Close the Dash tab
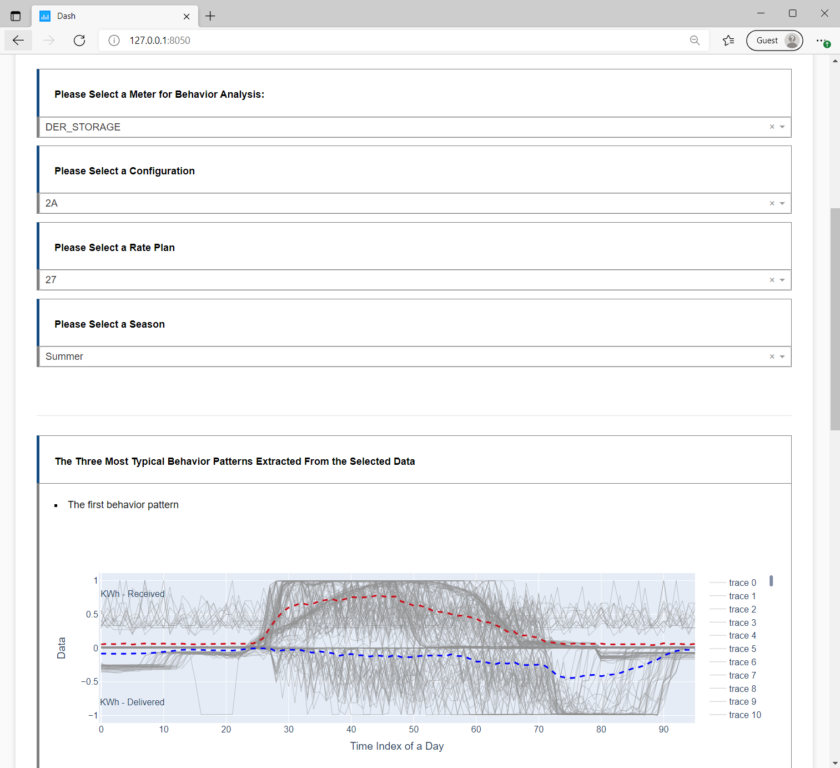The image size is (840, 768). coord(187,17)
